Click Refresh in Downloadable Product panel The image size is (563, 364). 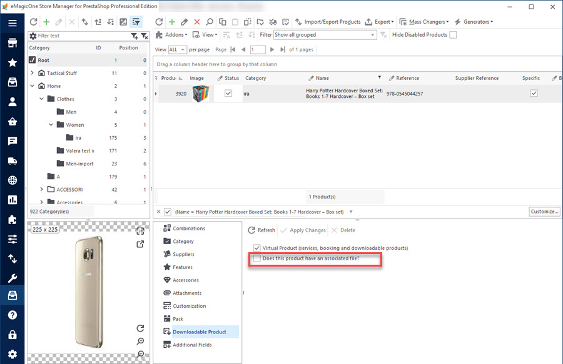point(261,230)
